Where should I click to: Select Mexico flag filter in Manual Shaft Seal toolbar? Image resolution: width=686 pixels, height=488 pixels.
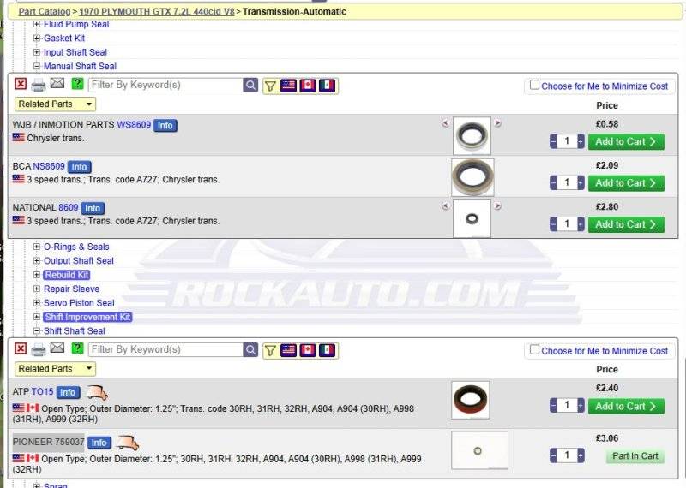coord(327,86)
